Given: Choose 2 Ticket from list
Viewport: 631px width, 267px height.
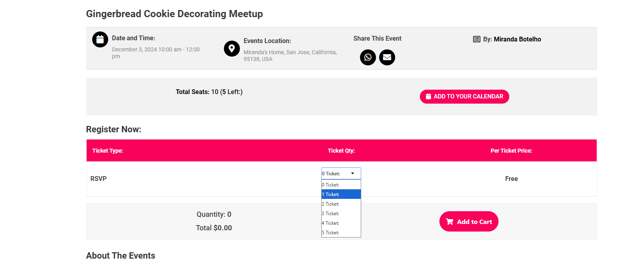Looking at the screenshot, I should 341,204.
